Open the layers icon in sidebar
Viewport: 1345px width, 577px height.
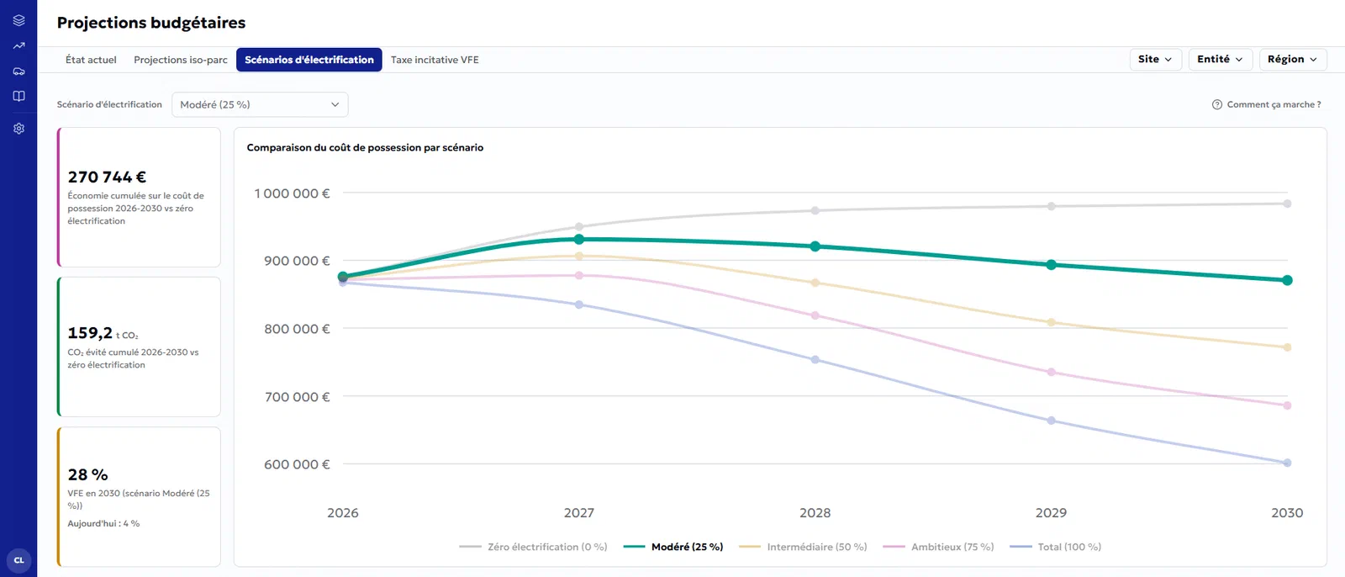coord(18,20)
